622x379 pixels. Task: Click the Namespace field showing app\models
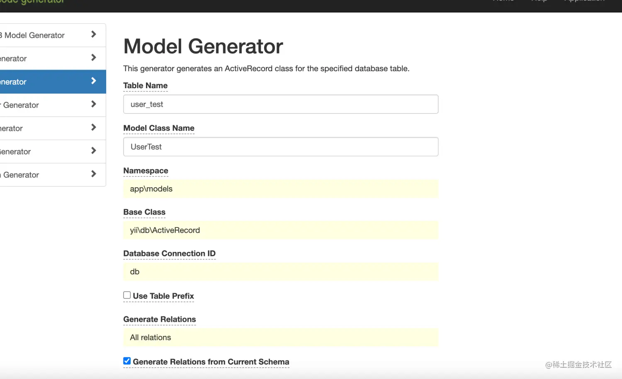click(280, 189)
